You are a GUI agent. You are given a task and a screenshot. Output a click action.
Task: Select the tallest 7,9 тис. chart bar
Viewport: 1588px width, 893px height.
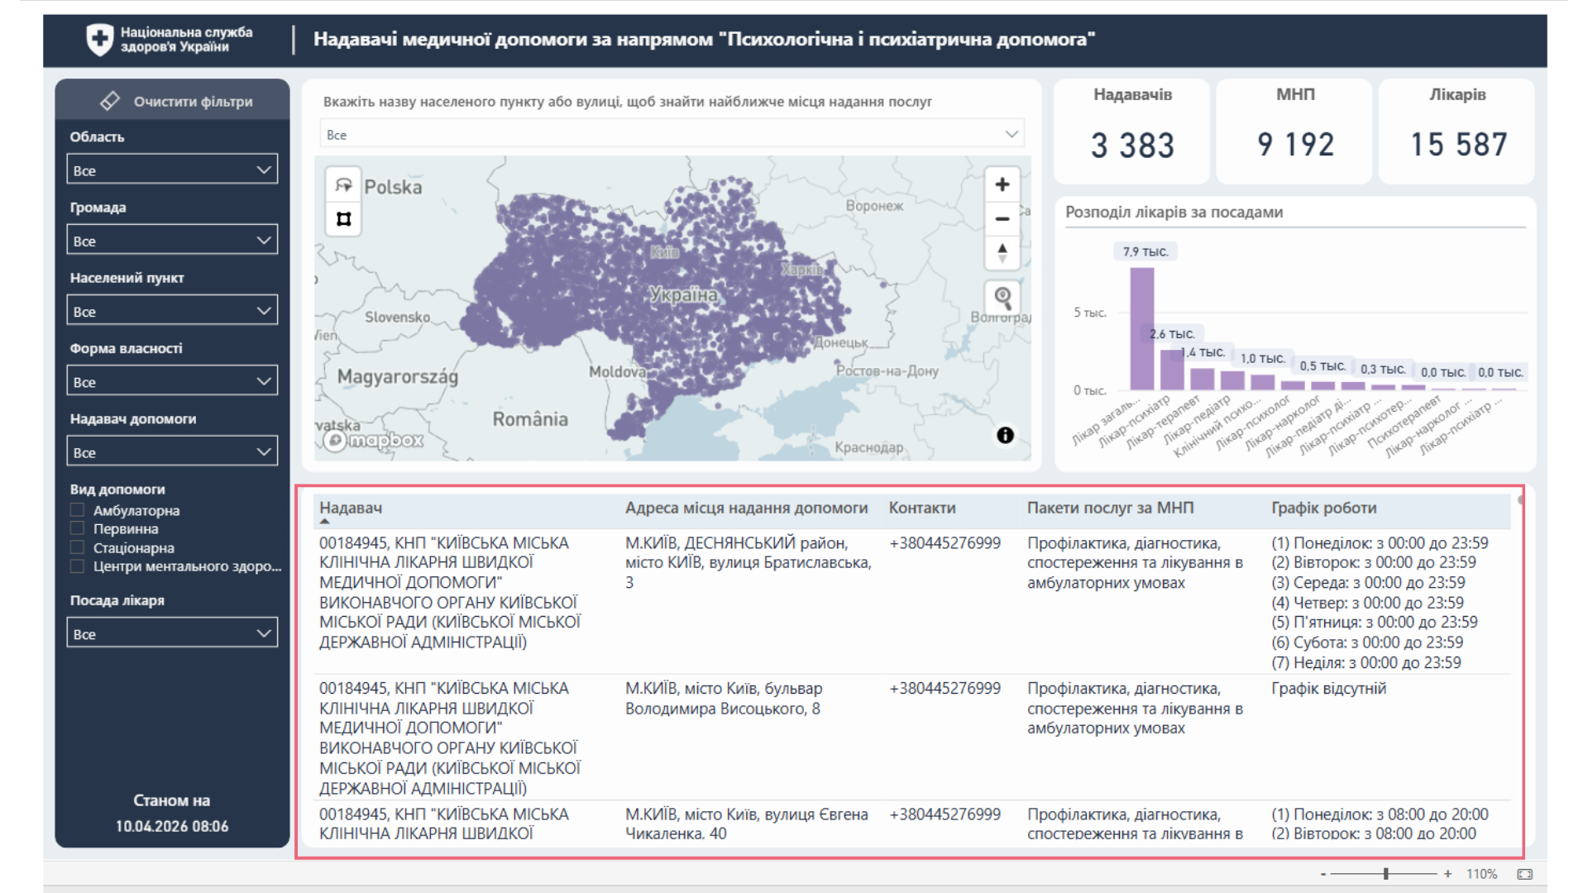1141,328
